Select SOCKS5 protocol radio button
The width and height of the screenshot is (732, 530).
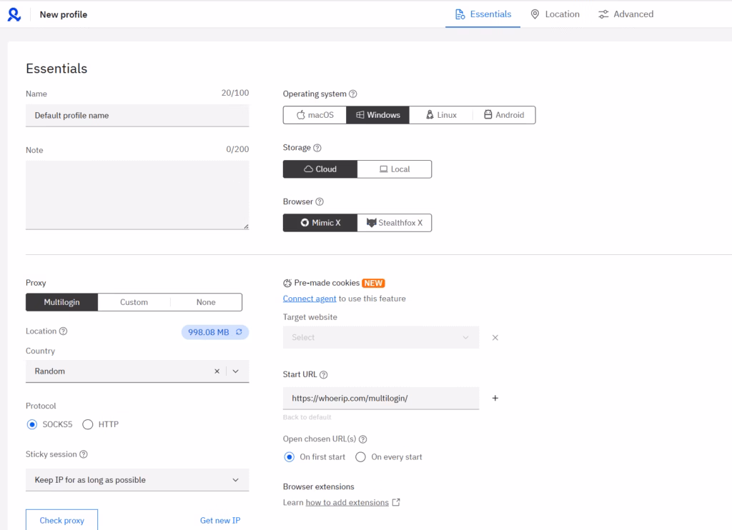click(x=31, y=424)
